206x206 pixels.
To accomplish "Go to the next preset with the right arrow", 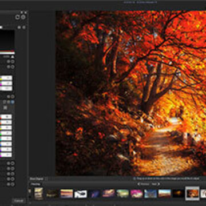I will 159,184.
